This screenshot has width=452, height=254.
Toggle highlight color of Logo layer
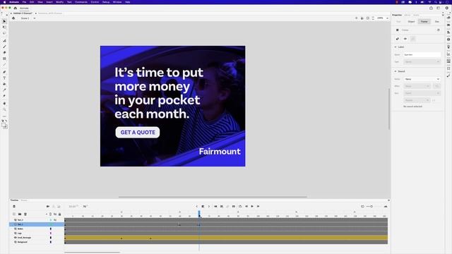(x=51, y=234)
